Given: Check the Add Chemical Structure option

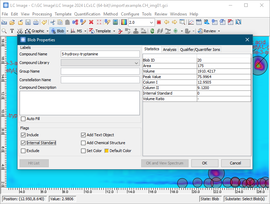Looking at the screenshot, I should [x=83, y=143].
